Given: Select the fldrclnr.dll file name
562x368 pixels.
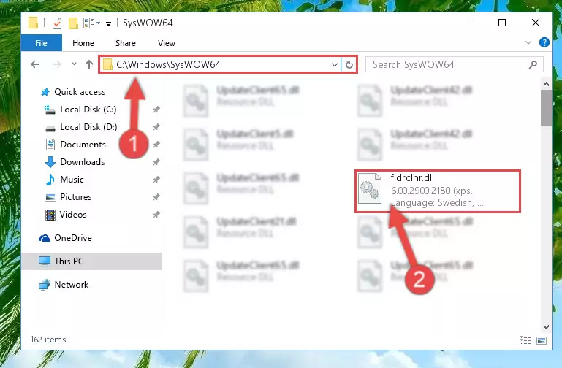Looking at the screenshot, I should click(x=412, y=178).
